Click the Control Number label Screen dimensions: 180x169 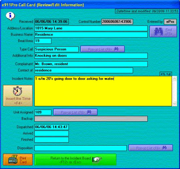[90, 21]
